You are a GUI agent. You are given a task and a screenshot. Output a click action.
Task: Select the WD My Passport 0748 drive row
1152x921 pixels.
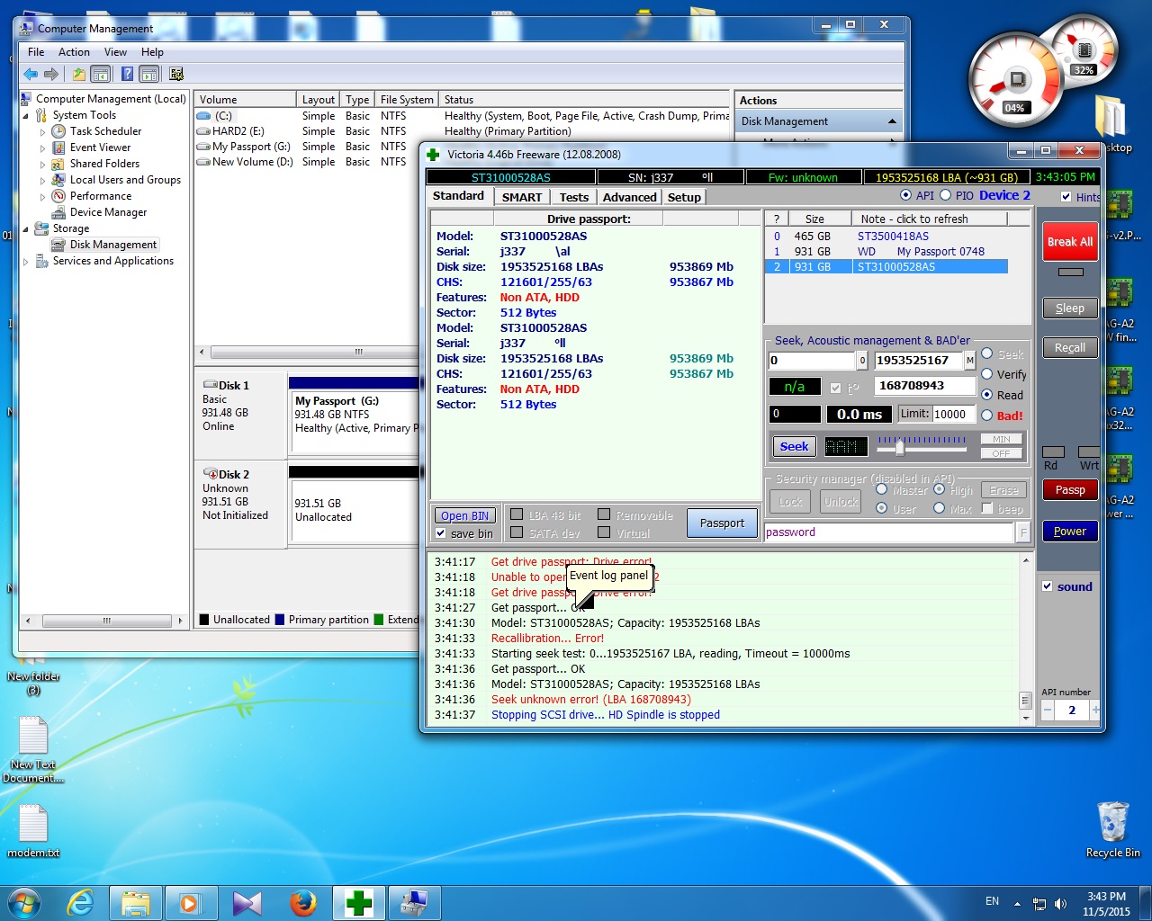pos(886,252)
